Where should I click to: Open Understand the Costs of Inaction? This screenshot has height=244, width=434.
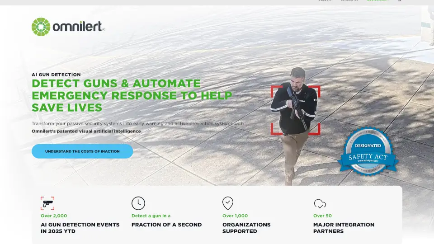pos(82,151)
